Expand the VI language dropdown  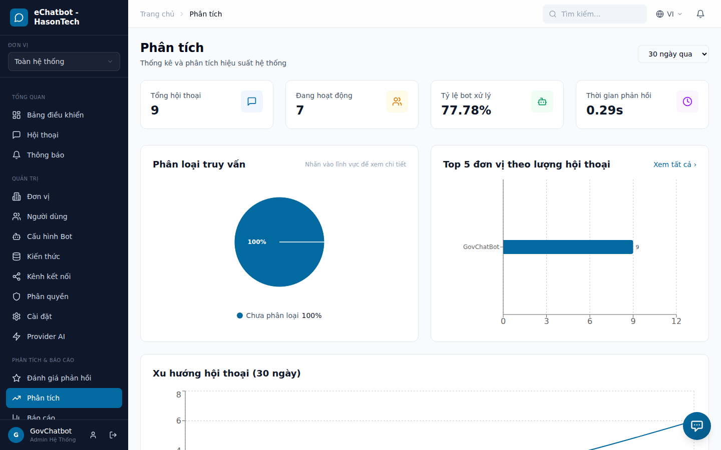[x=669, y=14]
